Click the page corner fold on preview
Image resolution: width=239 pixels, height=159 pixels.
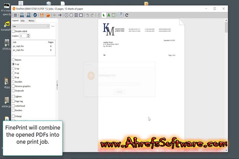coord(182,22)
